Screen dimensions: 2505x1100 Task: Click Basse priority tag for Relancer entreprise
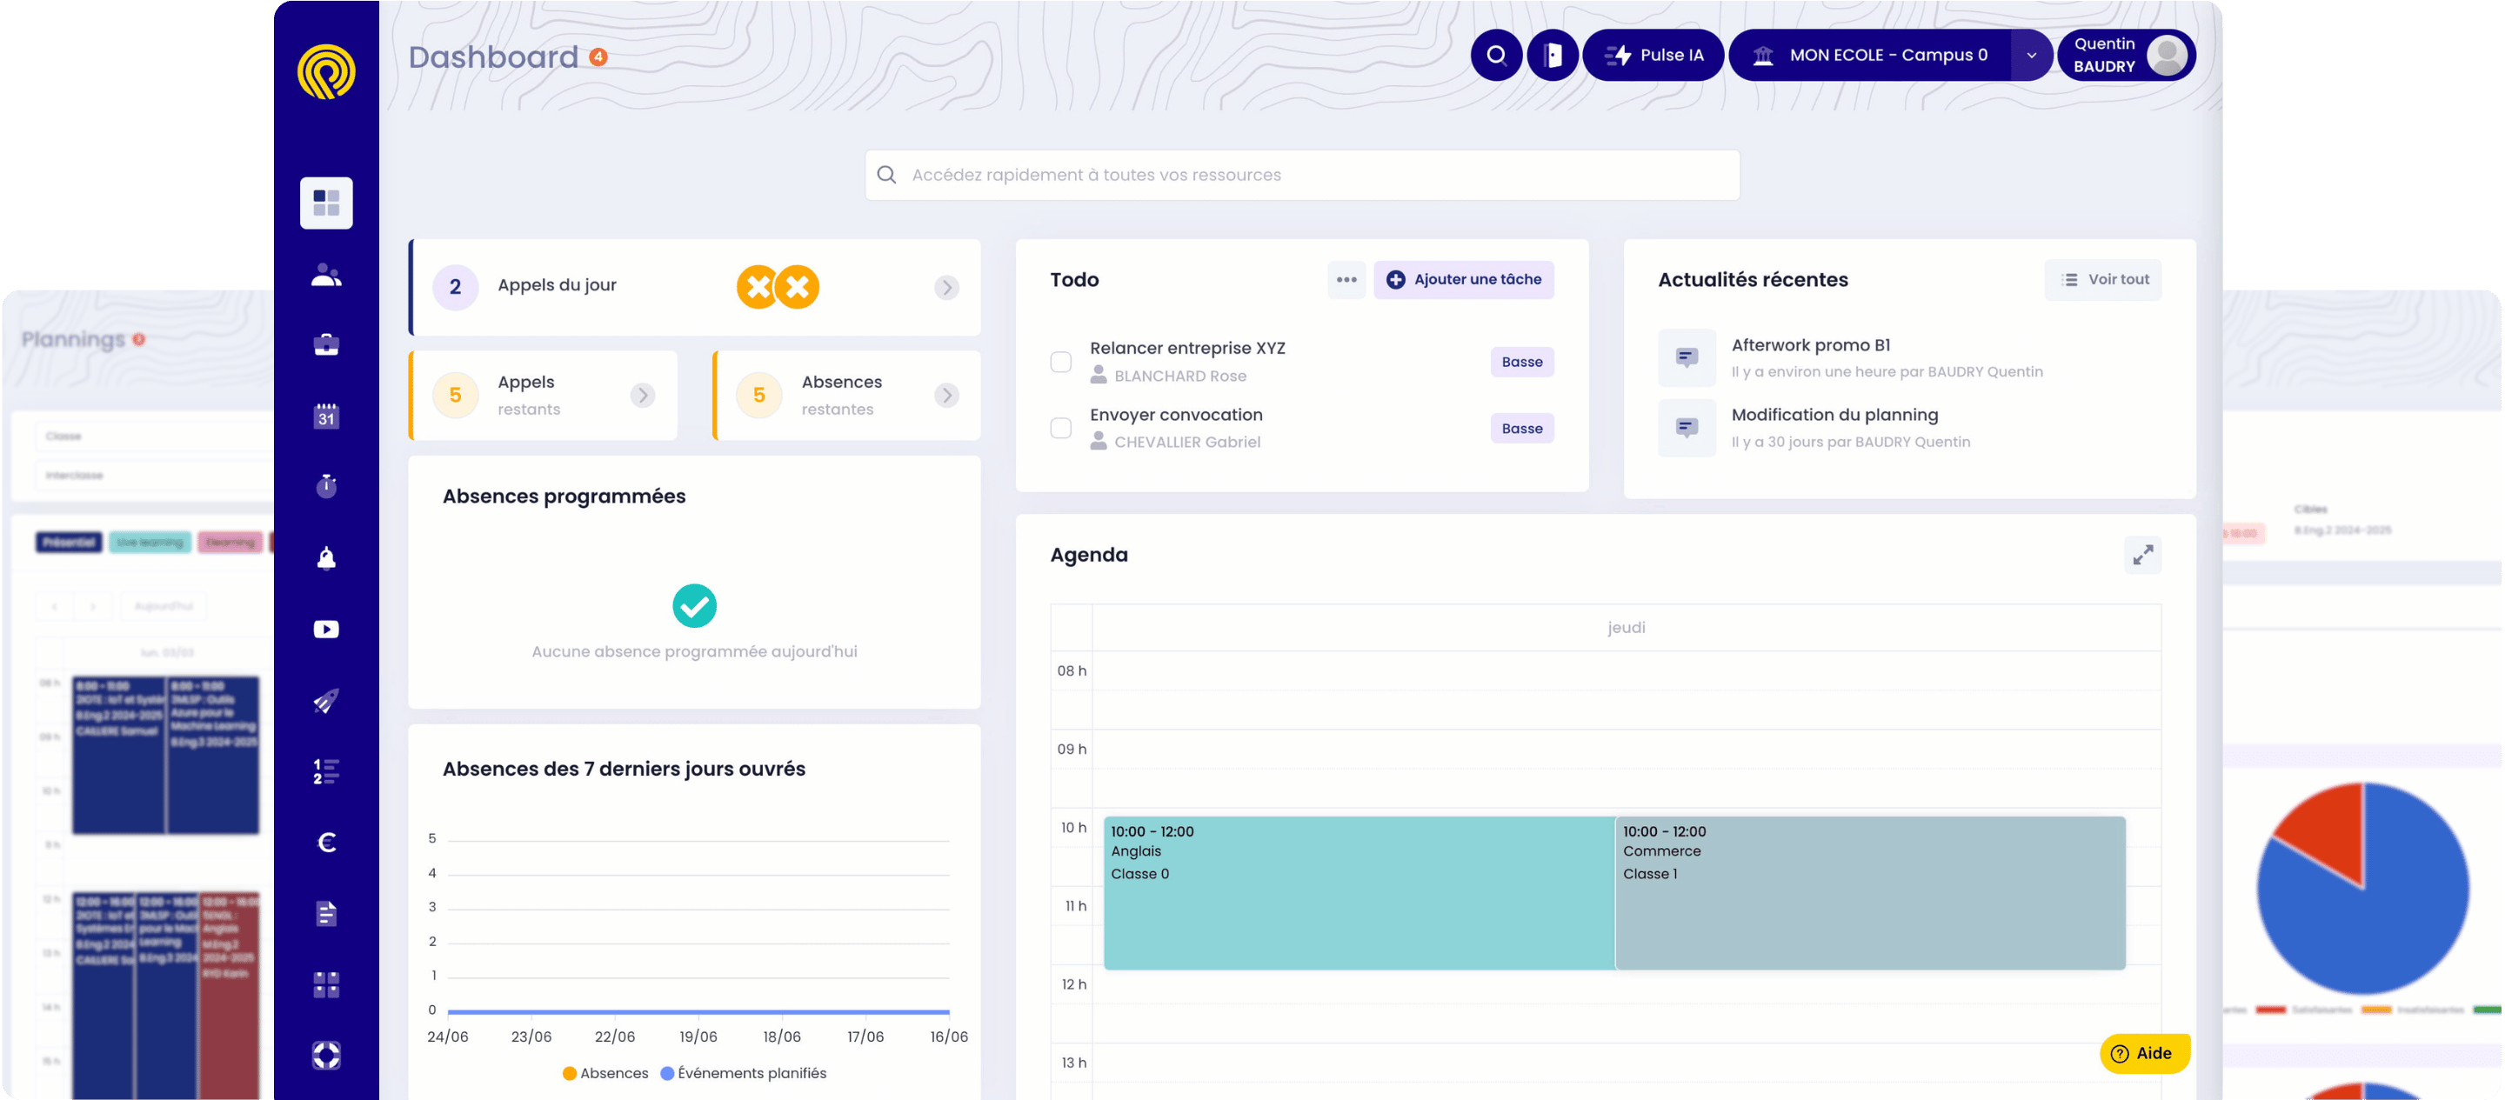(x=1521, y=362)
